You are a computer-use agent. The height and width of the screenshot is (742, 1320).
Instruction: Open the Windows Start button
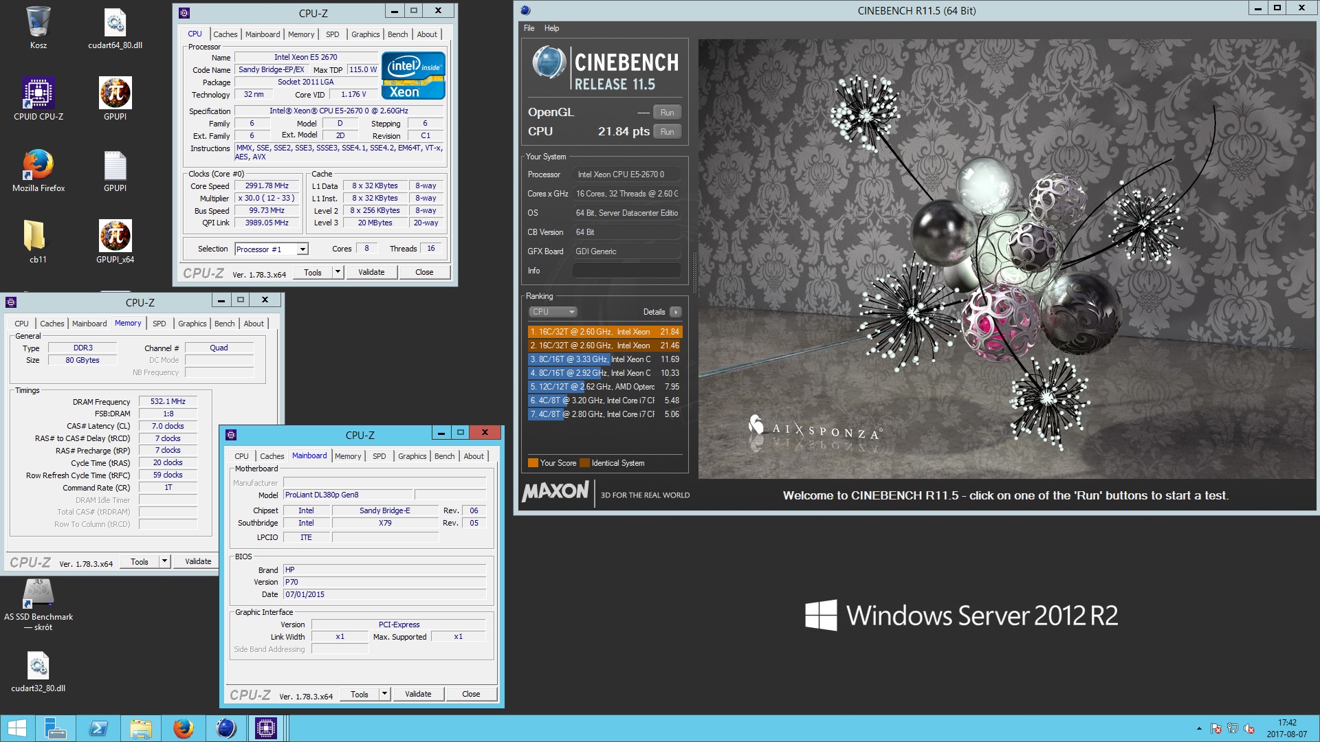click(x=16, y=728)
